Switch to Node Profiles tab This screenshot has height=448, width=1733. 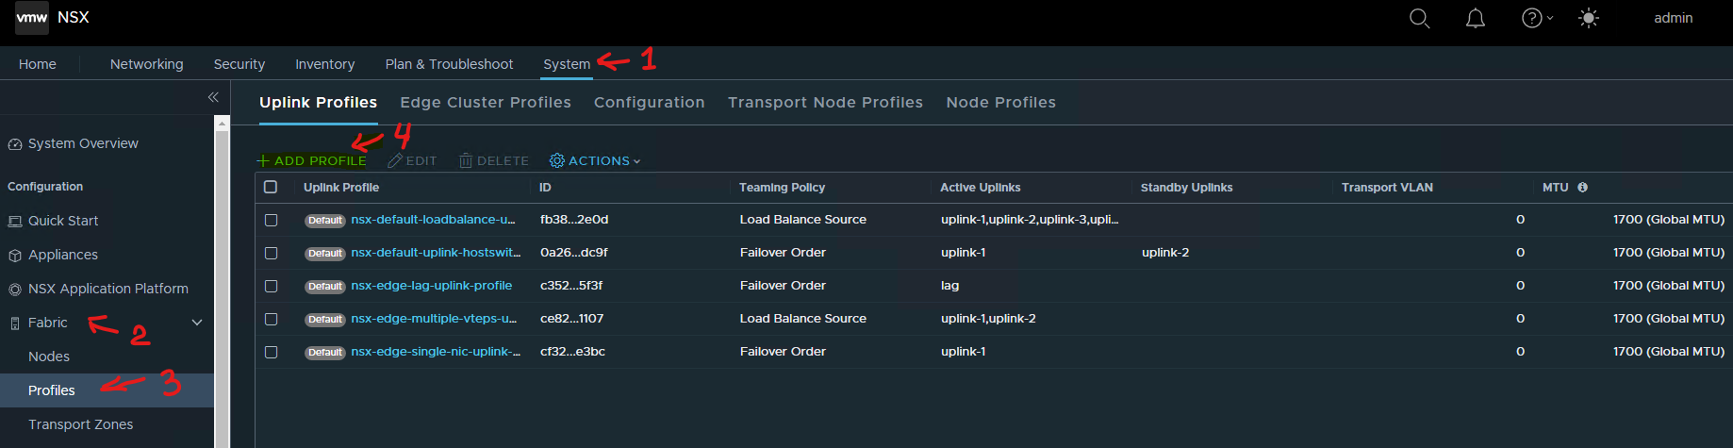pos(1001,102)
